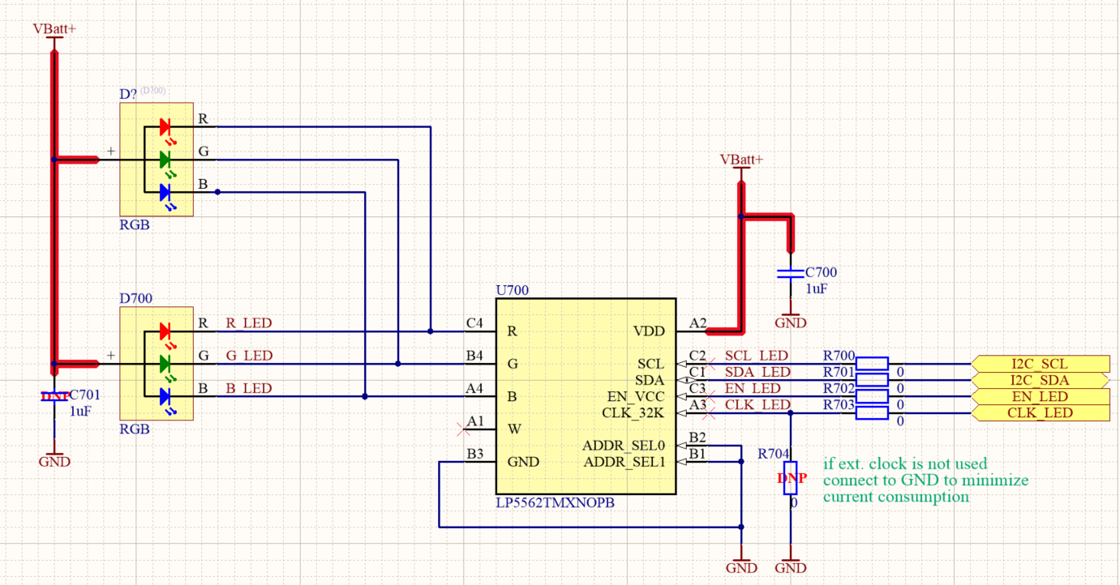Viewport: 1120px width, 585px height.
Task: Click the C701 designator text
Action: (x=84, y=395)
